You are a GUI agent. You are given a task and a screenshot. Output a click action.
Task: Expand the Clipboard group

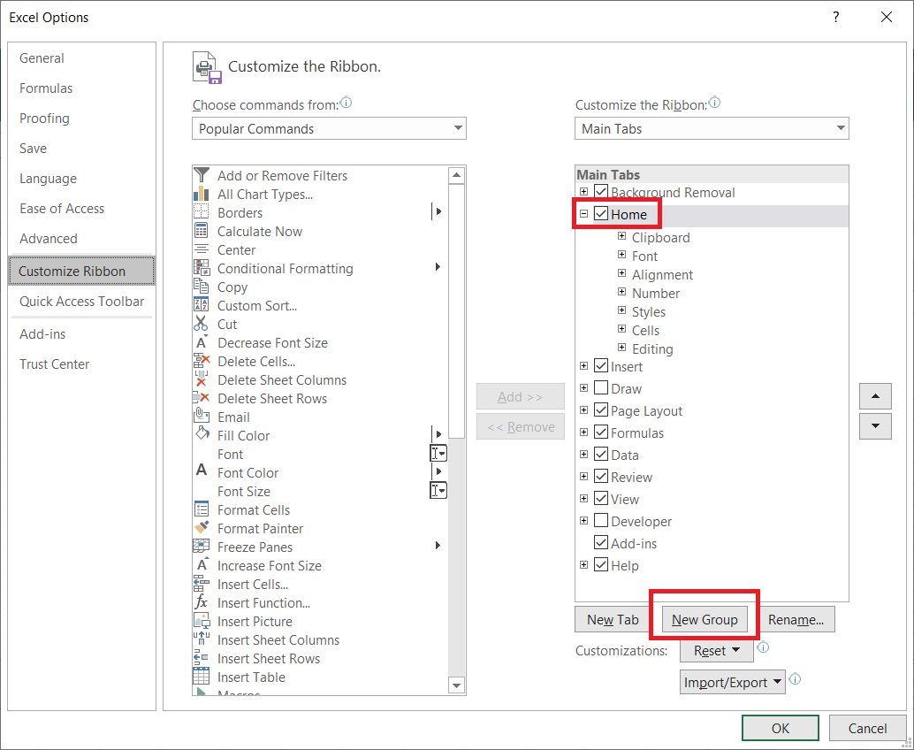(622, 236)
